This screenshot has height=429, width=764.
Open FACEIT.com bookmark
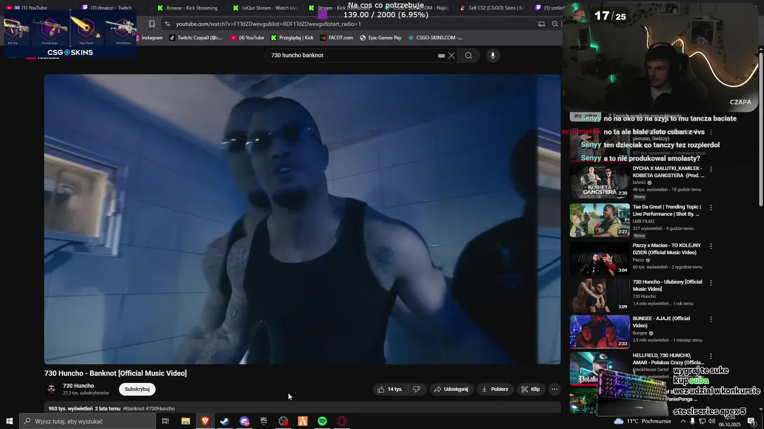tap(336, 38)
